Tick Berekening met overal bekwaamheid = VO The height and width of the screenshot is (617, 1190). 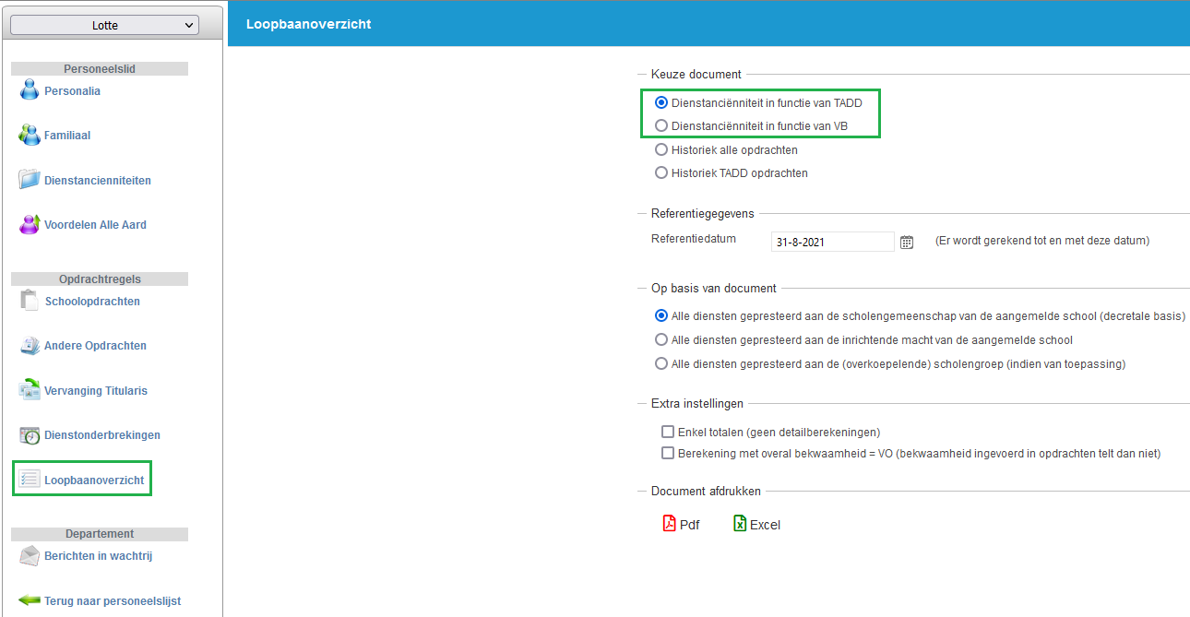(x=668, y=453)
